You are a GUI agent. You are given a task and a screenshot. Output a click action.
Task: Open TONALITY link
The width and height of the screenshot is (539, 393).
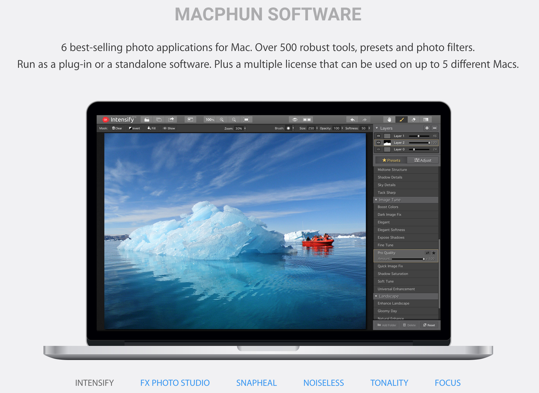coord(389,383)
